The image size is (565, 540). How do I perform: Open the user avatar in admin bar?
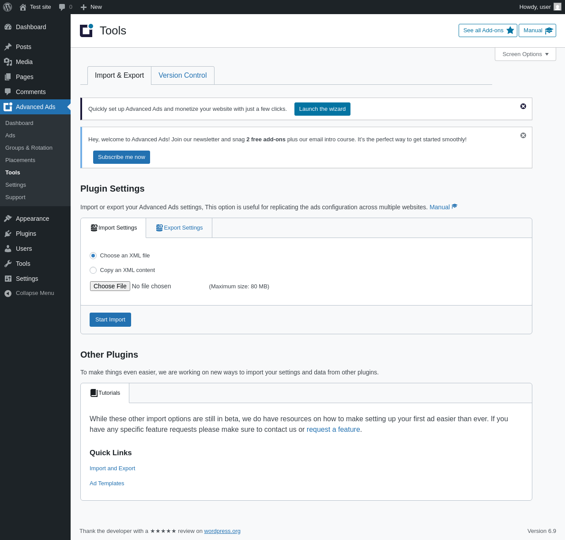[x=557, y=7]
